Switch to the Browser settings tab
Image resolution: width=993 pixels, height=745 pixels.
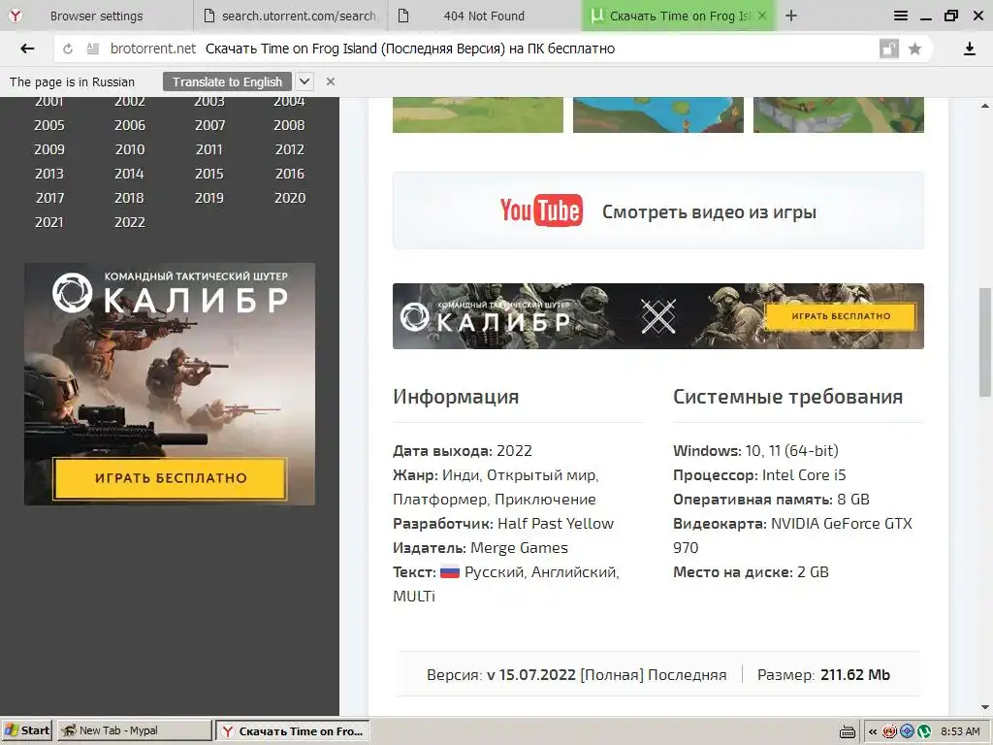click(x=96, y=16)
